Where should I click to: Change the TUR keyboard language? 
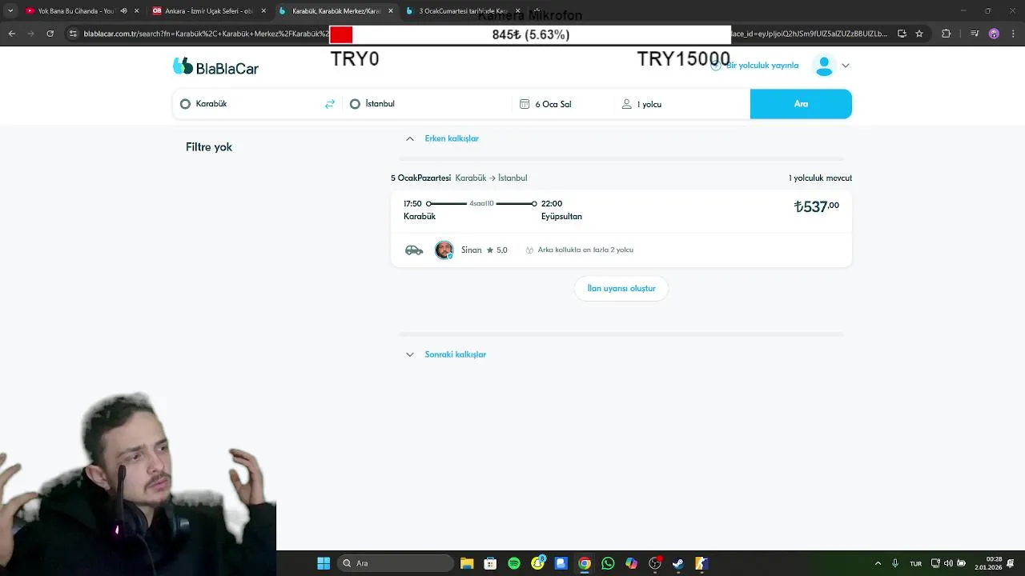click(915, 563)
